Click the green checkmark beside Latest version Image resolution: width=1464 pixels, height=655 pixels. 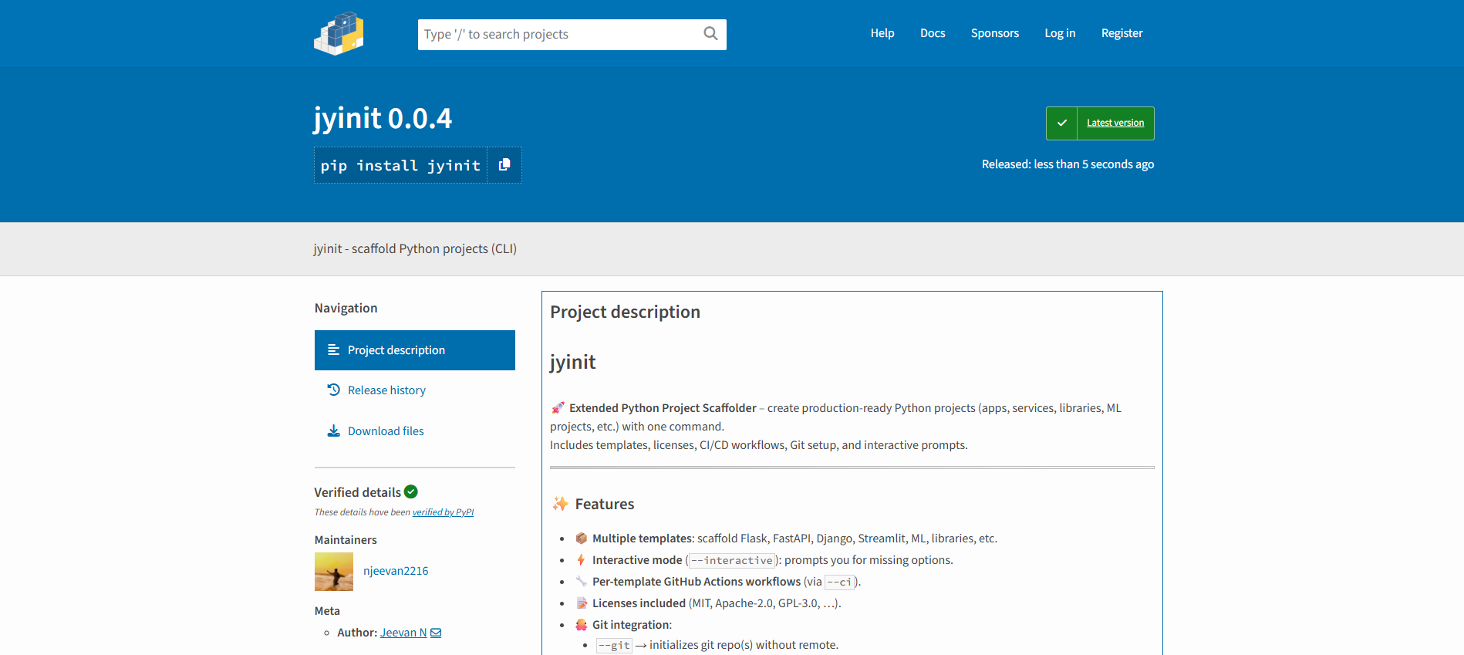pos(1061,123)
